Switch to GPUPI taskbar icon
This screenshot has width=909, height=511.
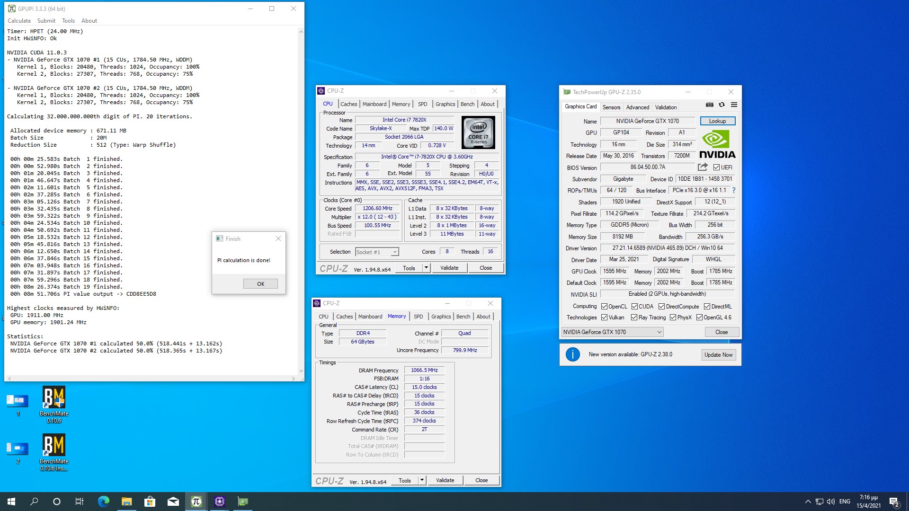pyautogui.click(x=196, y=502)
